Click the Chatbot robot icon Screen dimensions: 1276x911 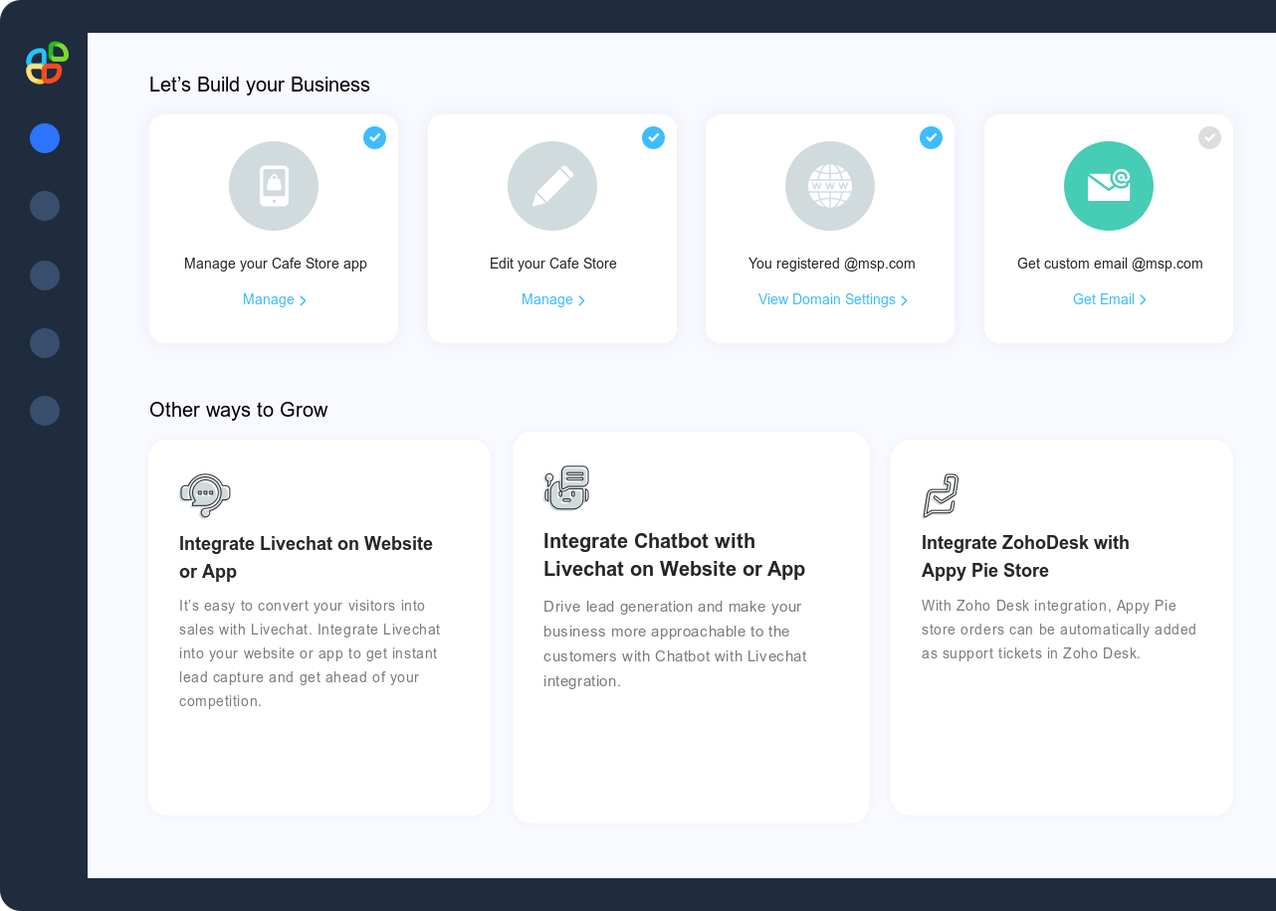(567, 487)
